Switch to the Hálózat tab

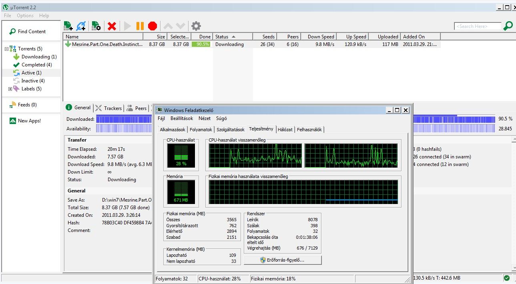285,130
